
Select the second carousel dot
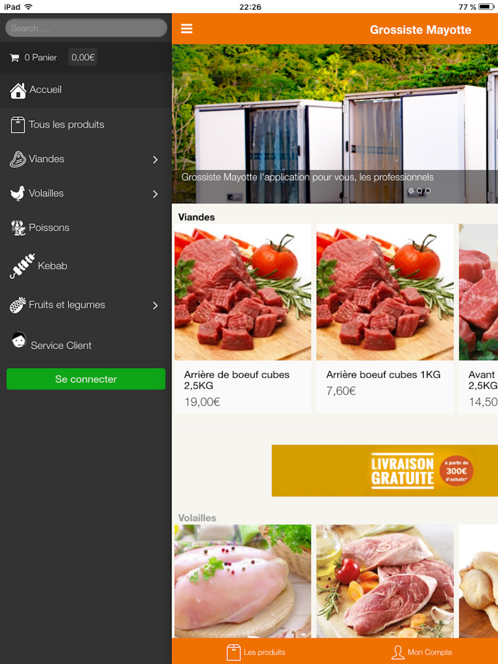point(419,191)
